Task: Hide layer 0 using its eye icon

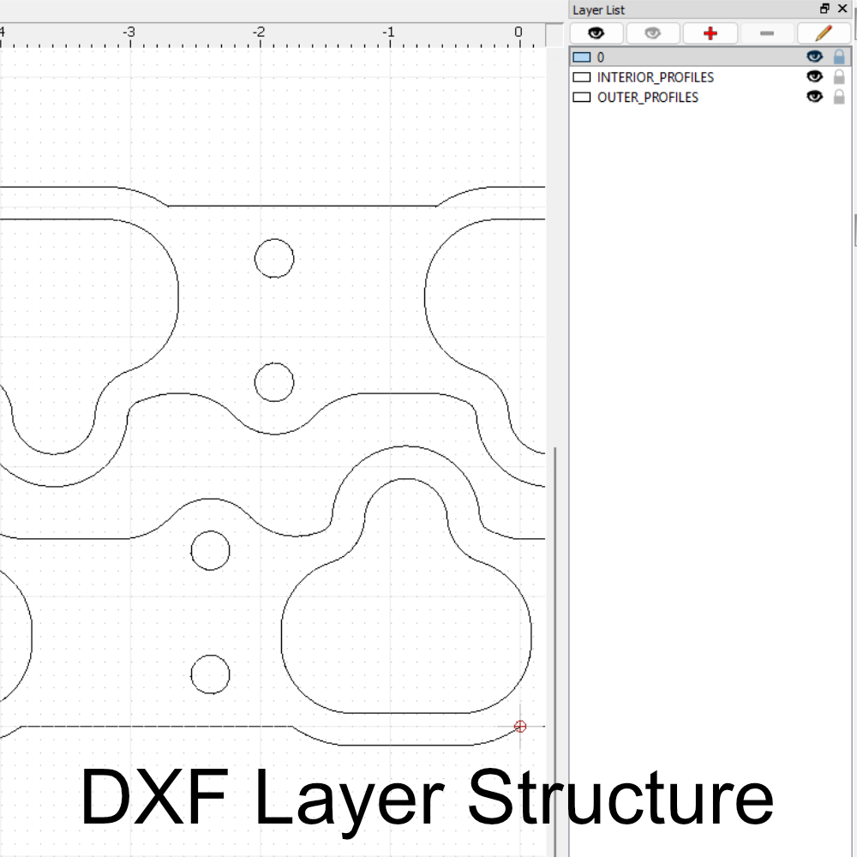Action: (814, 57)
